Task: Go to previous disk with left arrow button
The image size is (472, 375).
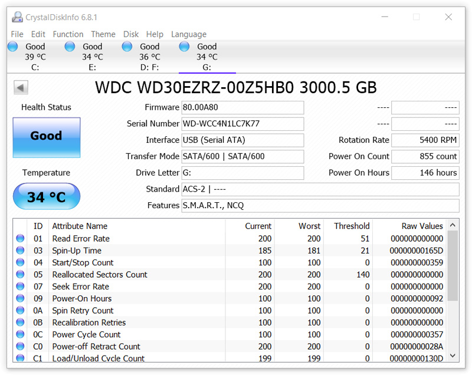Action: 21,87
